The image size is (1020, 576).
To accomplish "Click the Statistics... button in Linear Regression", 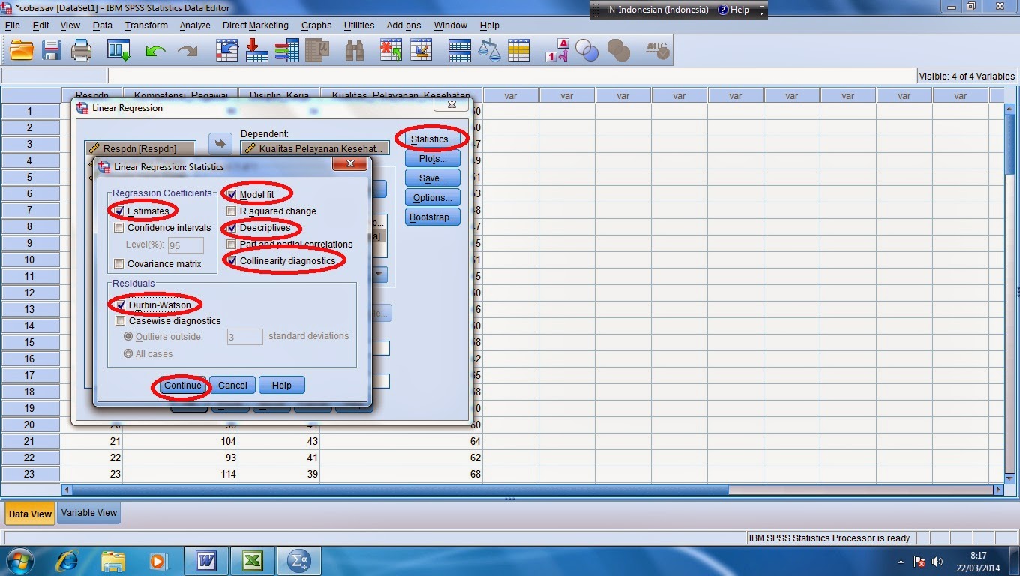I will (x=433, y=139).
